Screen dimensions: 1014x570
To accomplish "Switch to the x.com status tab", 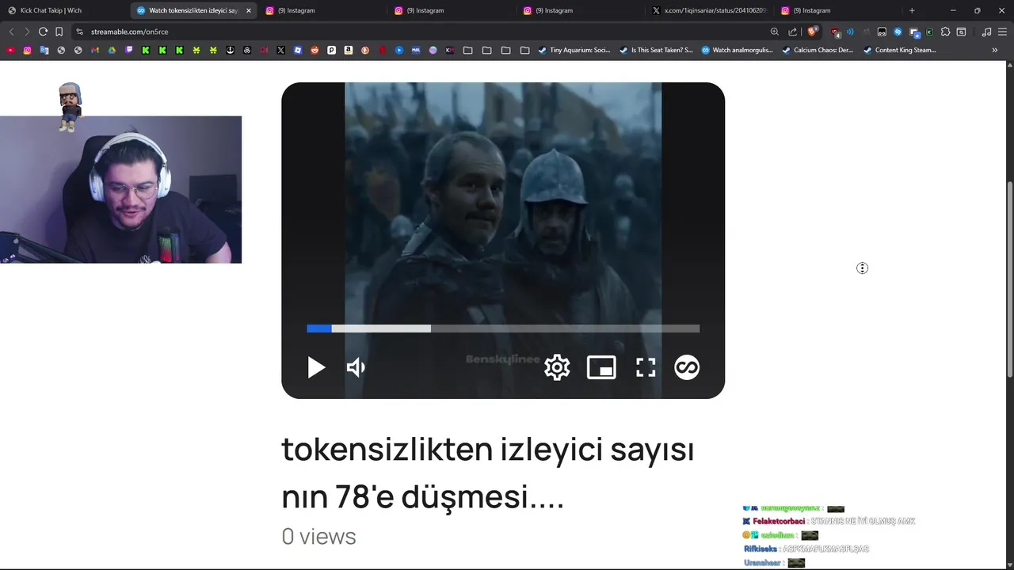I will point(709,10).
